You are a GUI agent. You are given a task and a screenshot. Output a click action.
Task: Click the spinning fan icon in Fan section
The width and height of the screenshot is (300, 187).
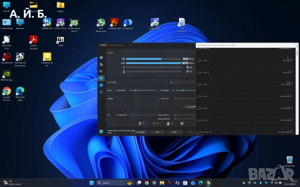(182, 123)
